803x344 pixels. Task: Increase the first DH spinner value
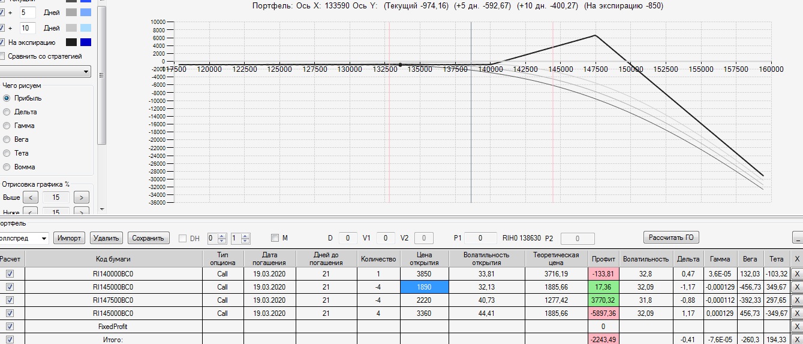pyautogui.click(x=222, y=235)
